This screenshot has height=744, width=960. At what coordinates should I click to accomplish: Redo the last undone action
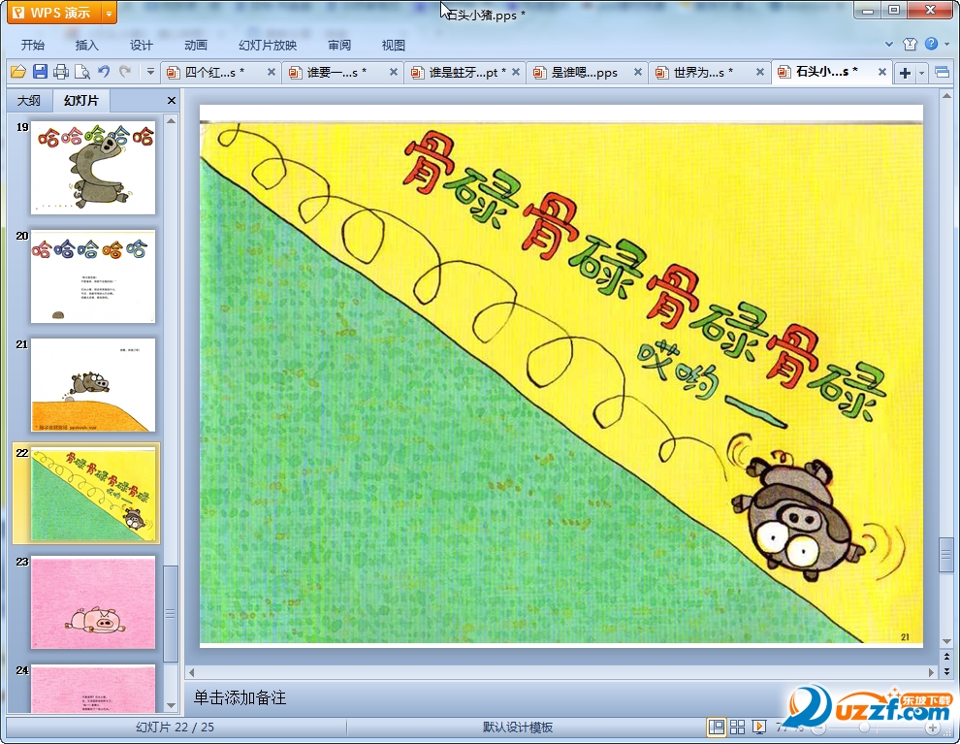pyautogui.click(x=125, y=72)
